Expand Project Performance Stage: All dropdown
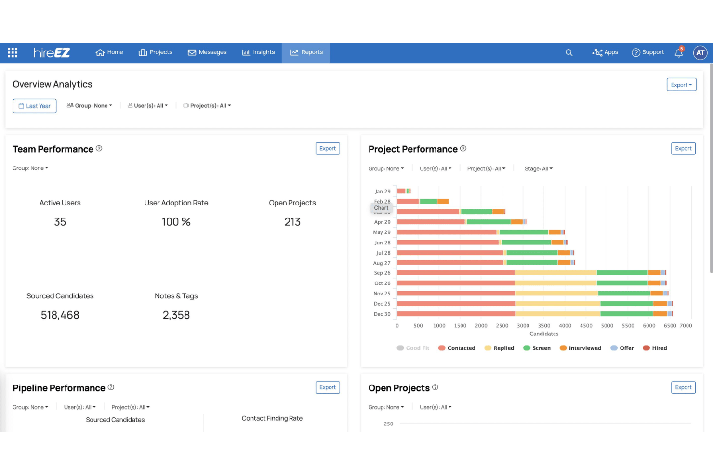This screenshot has width=713, height=475. 539,169
